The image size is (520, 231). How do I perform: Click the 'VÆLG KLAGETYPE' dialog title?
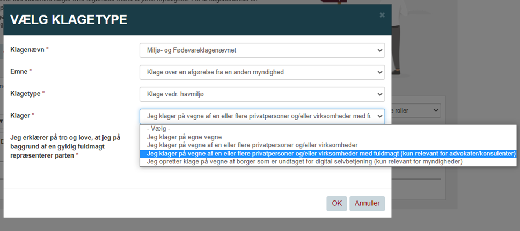69,20
